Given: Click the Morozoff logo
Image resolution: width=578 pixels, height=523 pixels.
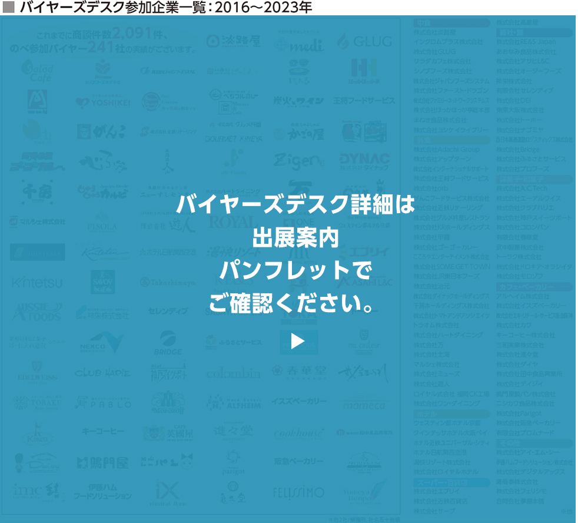Looking at the screenshot, I should (168, 402).
